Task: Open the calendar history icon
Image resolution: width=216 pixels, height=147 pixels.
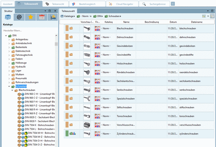Action: click(42, 17)
